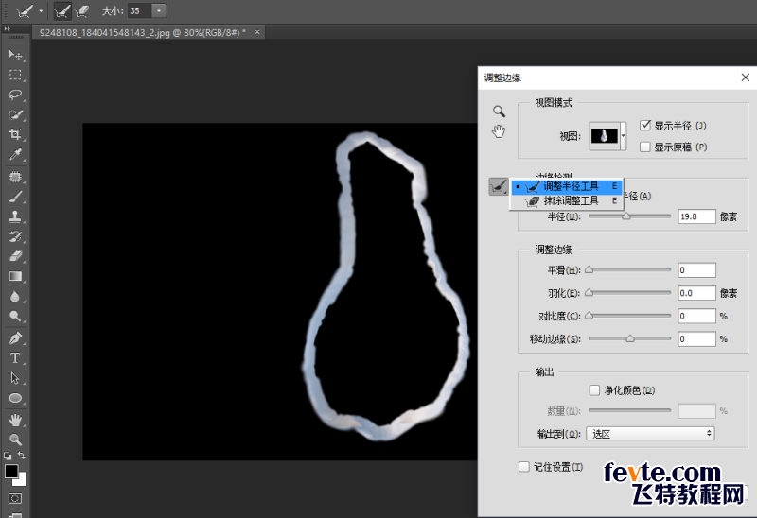
Task: Click the 平滑 slider handle
Action: tap(589, 270)
